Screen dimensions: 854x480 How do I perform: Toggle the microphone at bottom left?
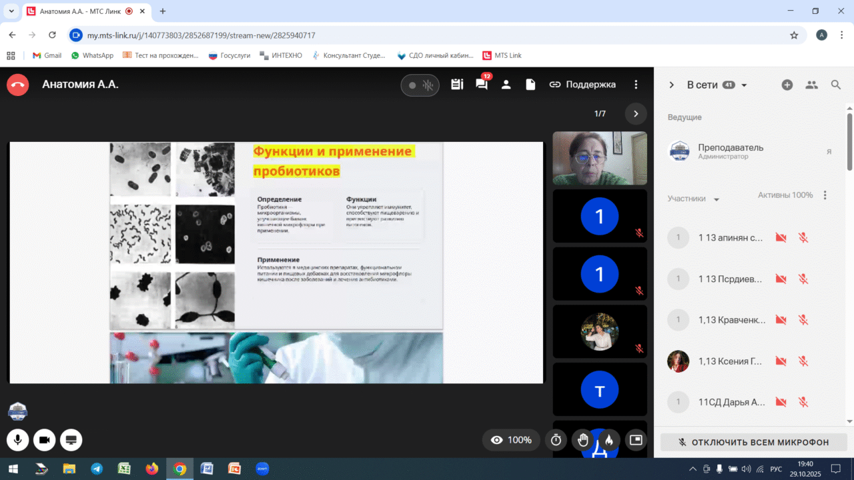pos(17,440)
